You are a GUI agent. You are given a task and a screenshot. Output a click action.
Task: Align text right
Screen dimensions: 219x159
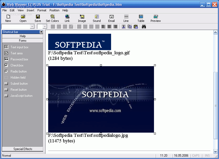[x=115, y=27]
